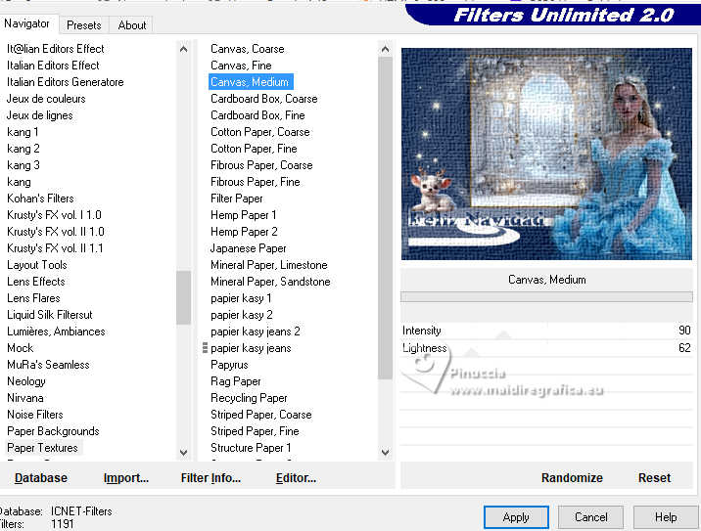The width and height of the screenshot is (701, 531).
Task: Click Import... button
Action: click(x=126, y=478)
